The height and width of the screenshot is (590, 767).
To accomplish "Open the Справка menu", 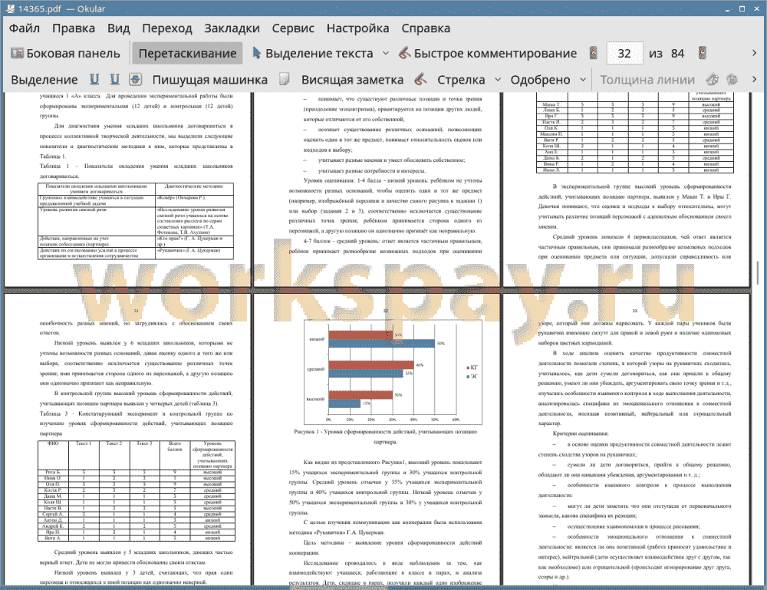I will coord(426,28).
